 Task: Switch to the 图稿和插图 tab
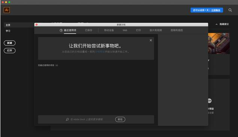(177, 30)
